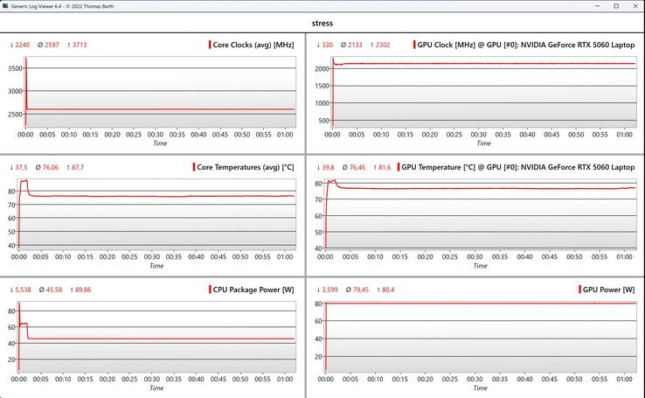Image resolution: width=645 pixels, height=398 pixels.
Task: Click the GPU Power red legend marker
Action: coord(578,289)
